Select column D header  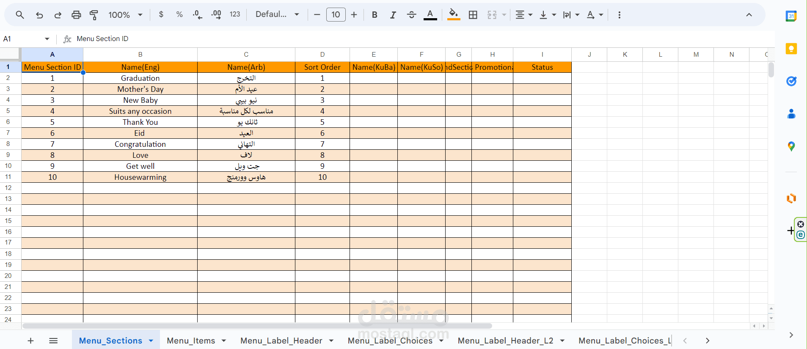(322, 55)
